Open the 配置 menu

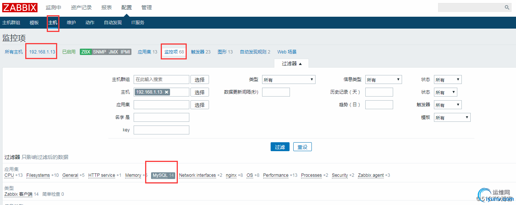pos(127,8)
